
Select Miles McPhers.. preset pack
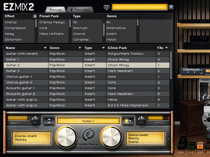point(52,34)
